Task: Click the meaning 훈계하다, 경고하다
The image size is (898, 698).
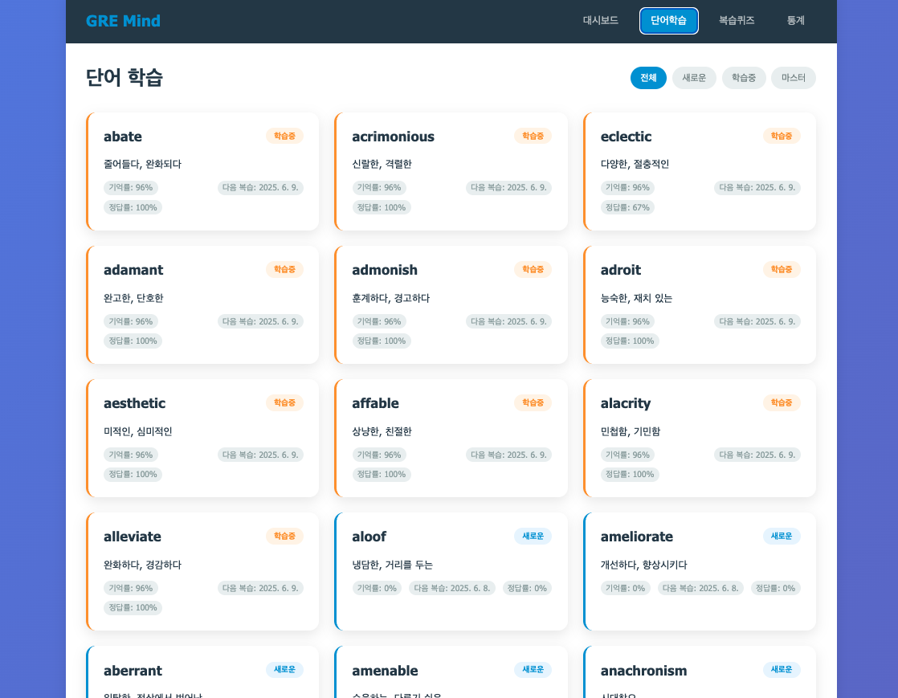Action: 391,298
